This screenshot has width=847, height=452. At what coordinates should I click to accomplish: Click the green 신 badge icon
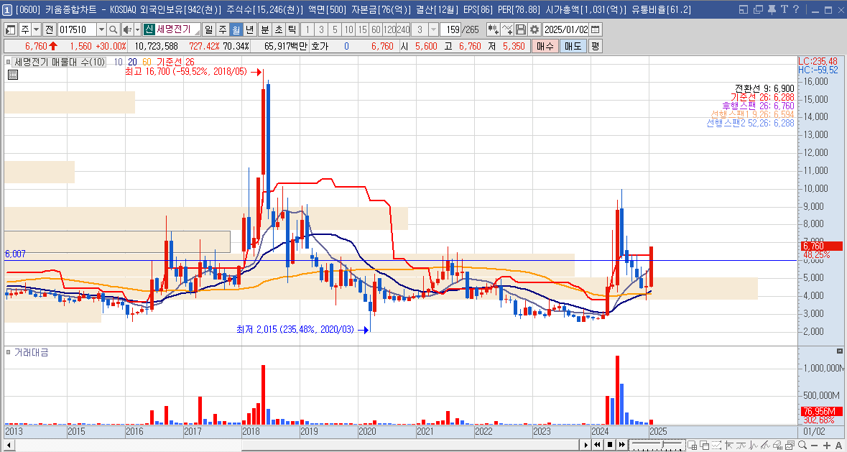point(149,29)
